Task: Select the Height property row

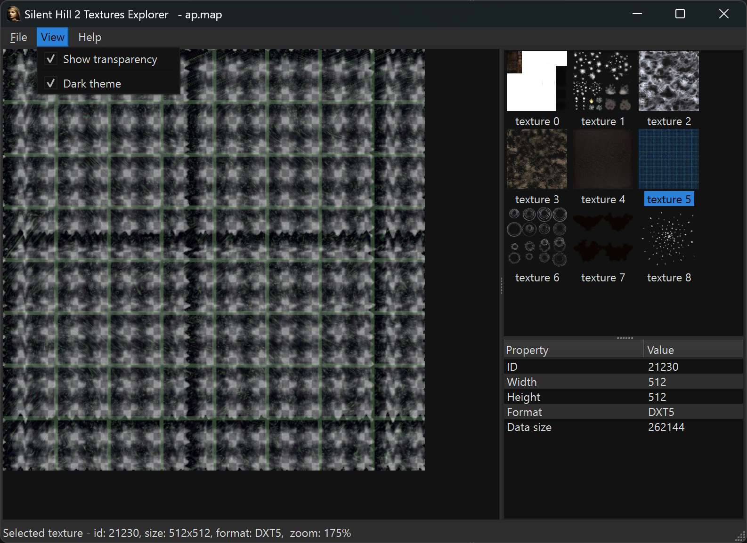Action: tap(624, 397)
